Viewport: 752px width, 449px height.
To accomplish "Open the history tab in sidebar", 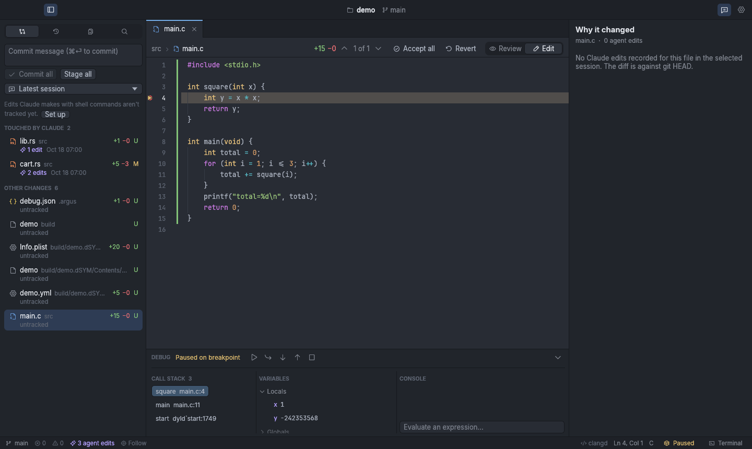I will 56,31.
